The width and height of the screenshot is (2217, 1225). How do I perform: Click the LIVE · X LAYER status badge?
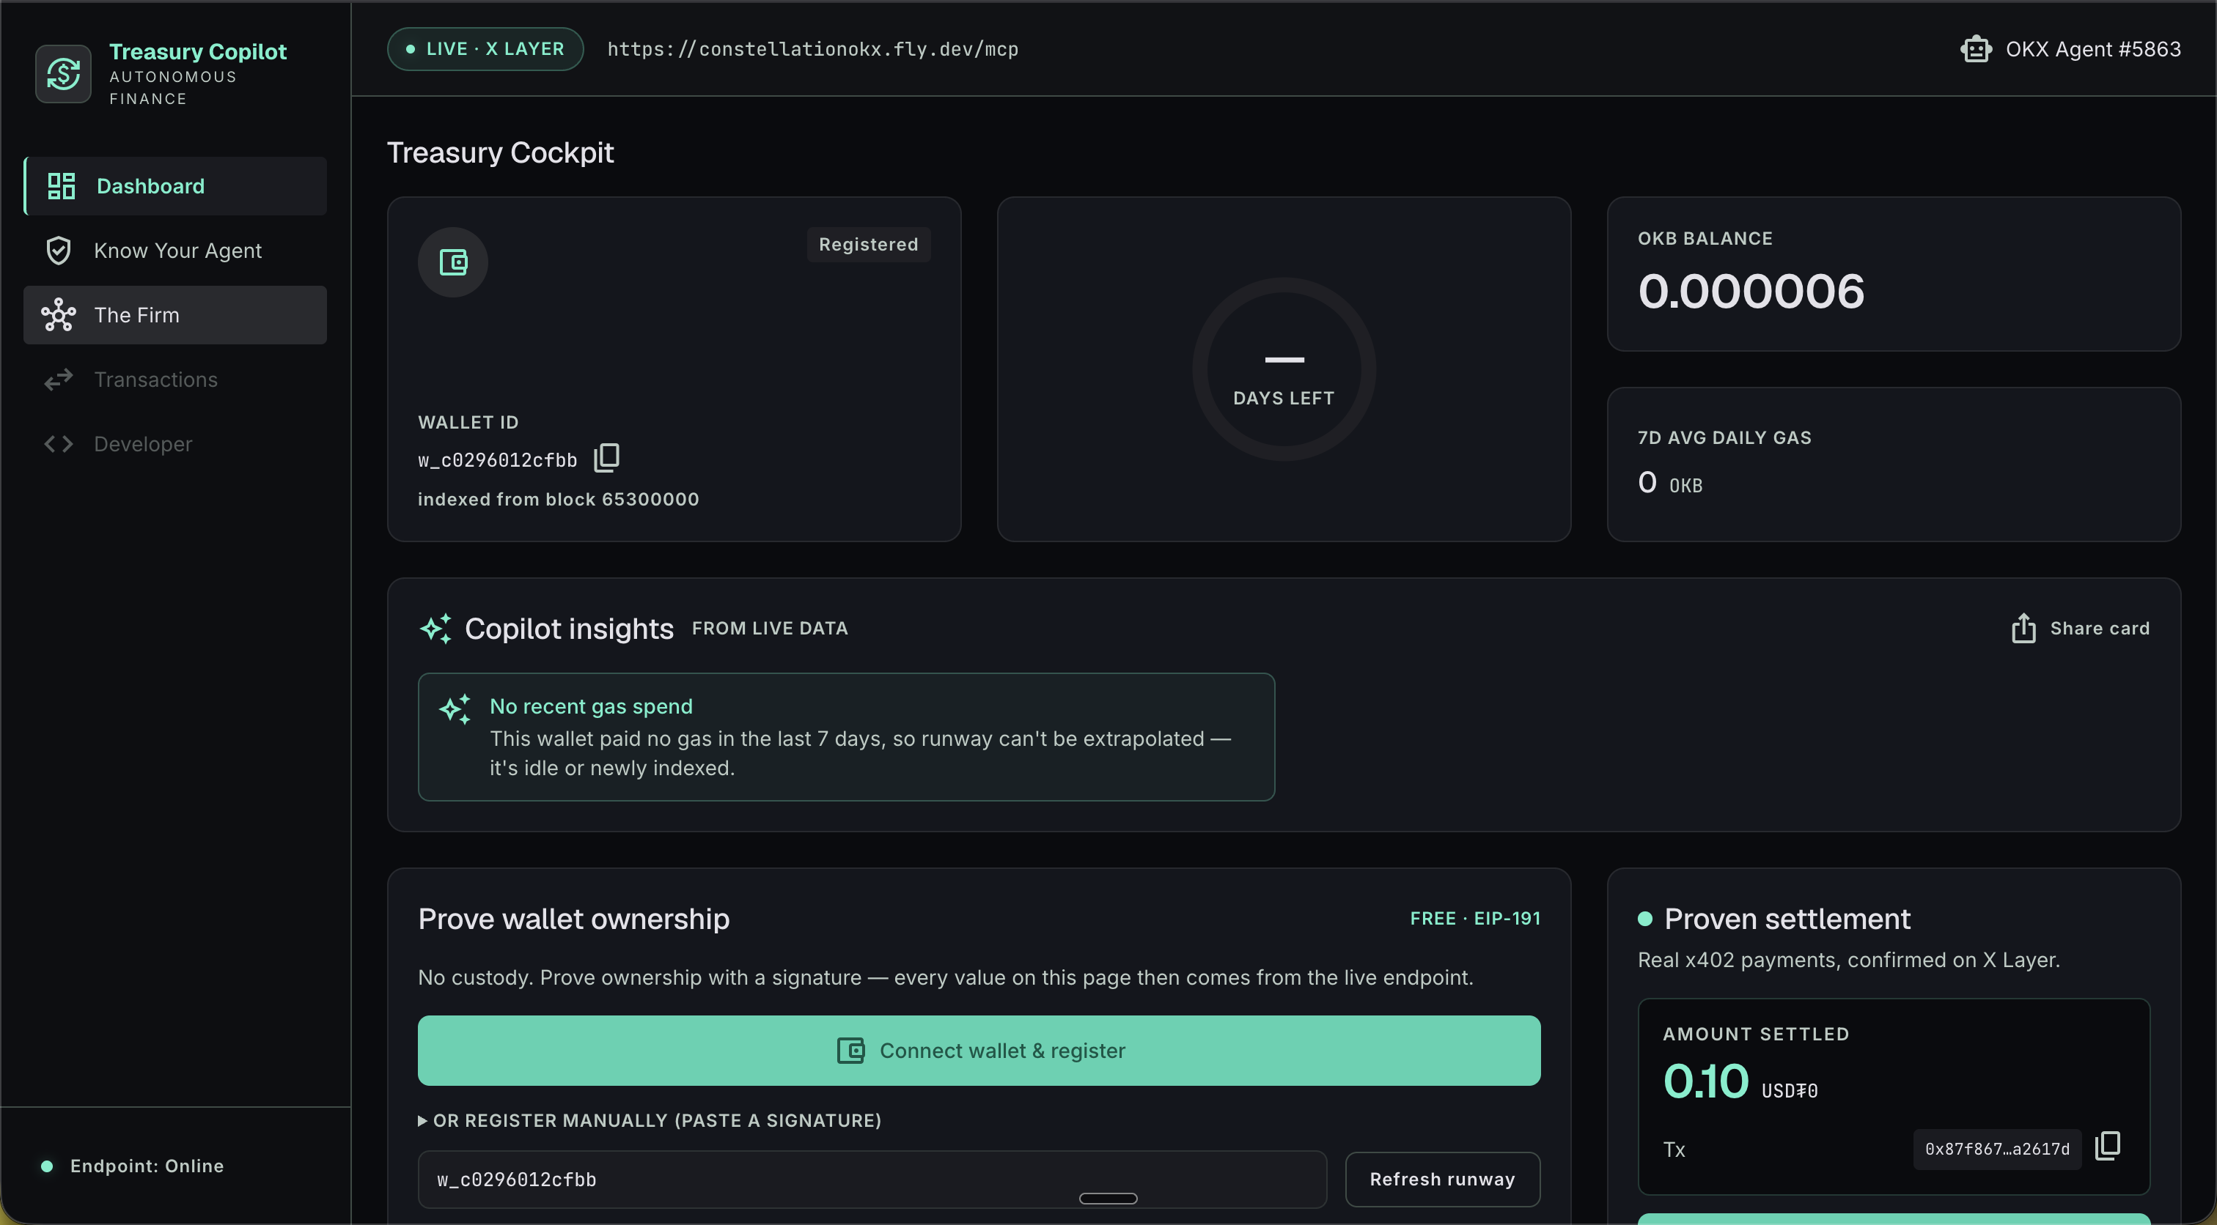[485, 49]
